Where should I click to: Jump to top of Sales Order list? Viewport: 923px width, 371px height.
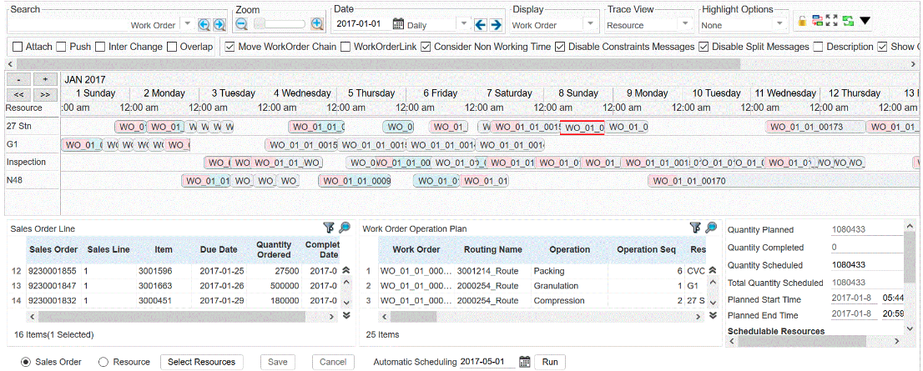[346, 269]
